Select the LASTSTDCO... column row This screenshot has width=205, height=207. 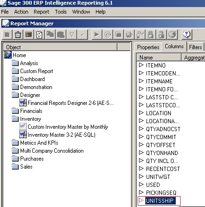pyautogui.click(x=163, y=105)
